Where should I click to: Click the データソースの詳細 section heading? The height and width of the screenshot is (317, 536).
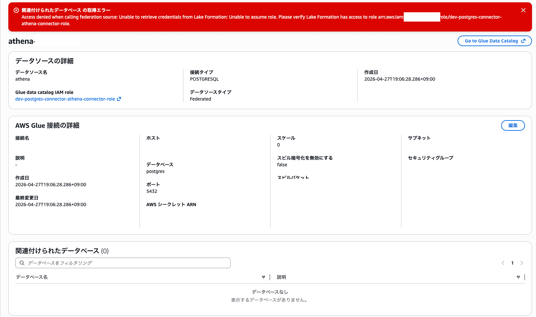(x=44, y=61)
